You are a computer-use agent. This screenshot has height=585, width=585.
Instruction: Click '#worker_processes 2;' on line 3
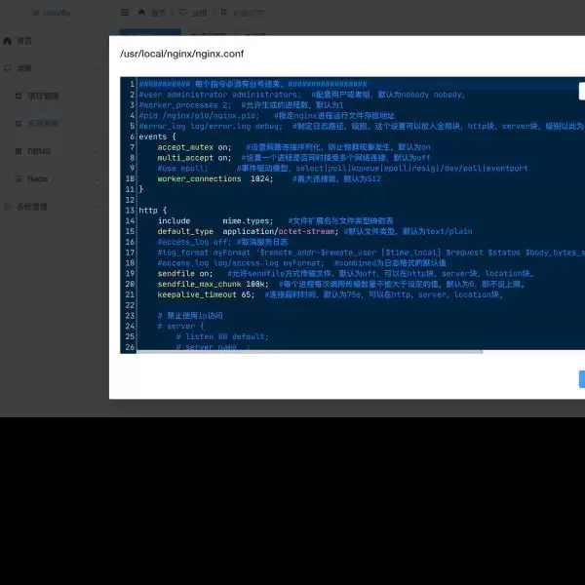tap(185, 105)
